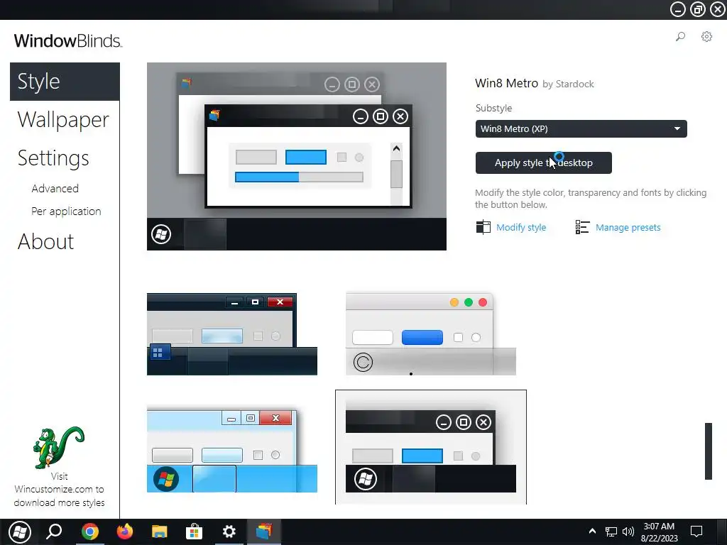Launch Firefox from taskbar
The width and height of the screenshot is (727, 545).
click(125, 532)
